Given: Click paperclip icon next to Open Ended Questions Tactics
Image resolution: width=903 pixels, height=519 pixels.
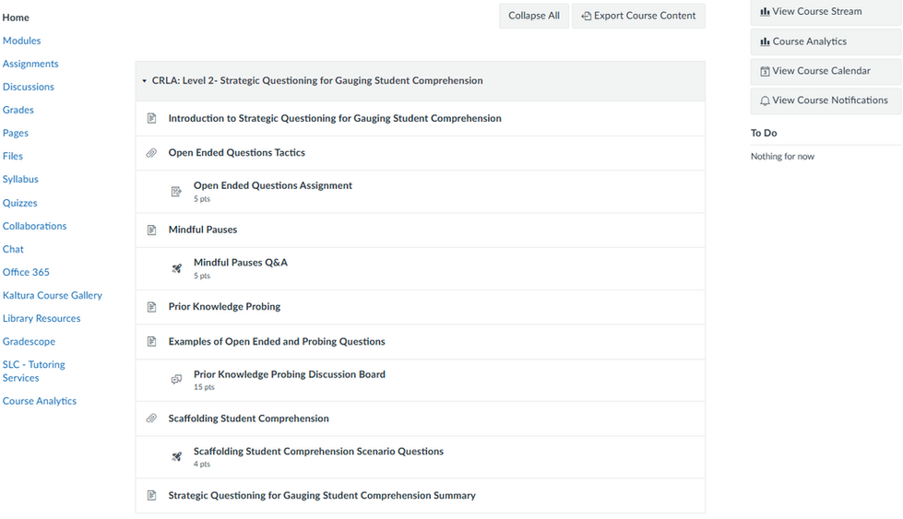Looking at the screenshot, I should coord(151,153).
